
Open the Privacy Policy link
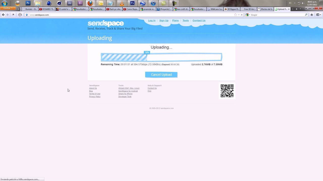[95, 97]
